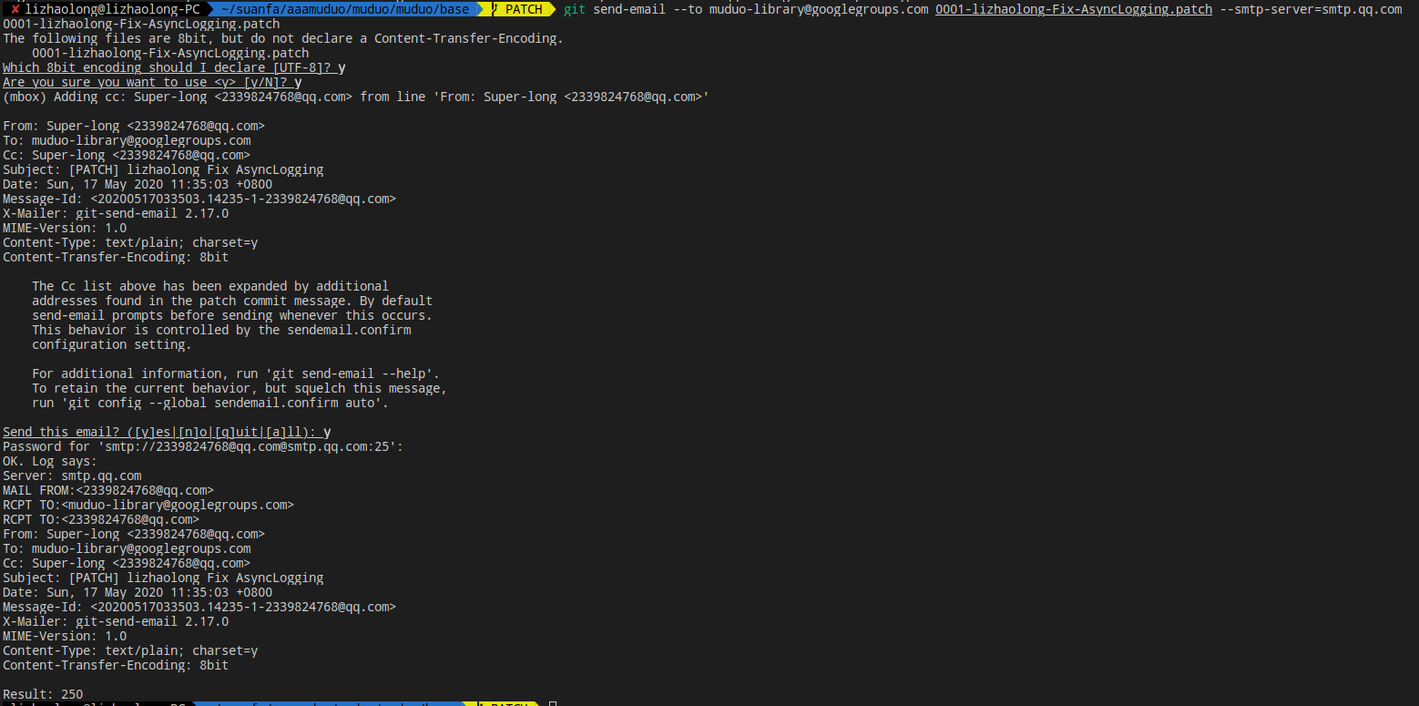Click the '--smtp-server=smtp.qq.com' argument
Image resolution: width=1419 pixels, height=706 pixels.
click(x=1311, y=9)
